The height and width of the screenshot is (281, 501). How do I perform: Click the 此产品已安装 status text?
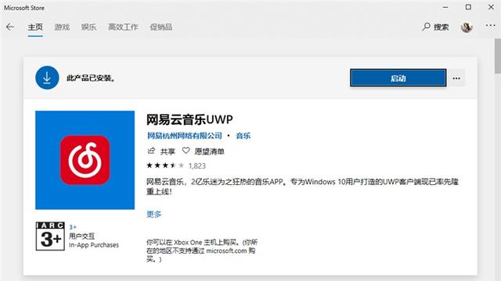(x=91, y=78)
